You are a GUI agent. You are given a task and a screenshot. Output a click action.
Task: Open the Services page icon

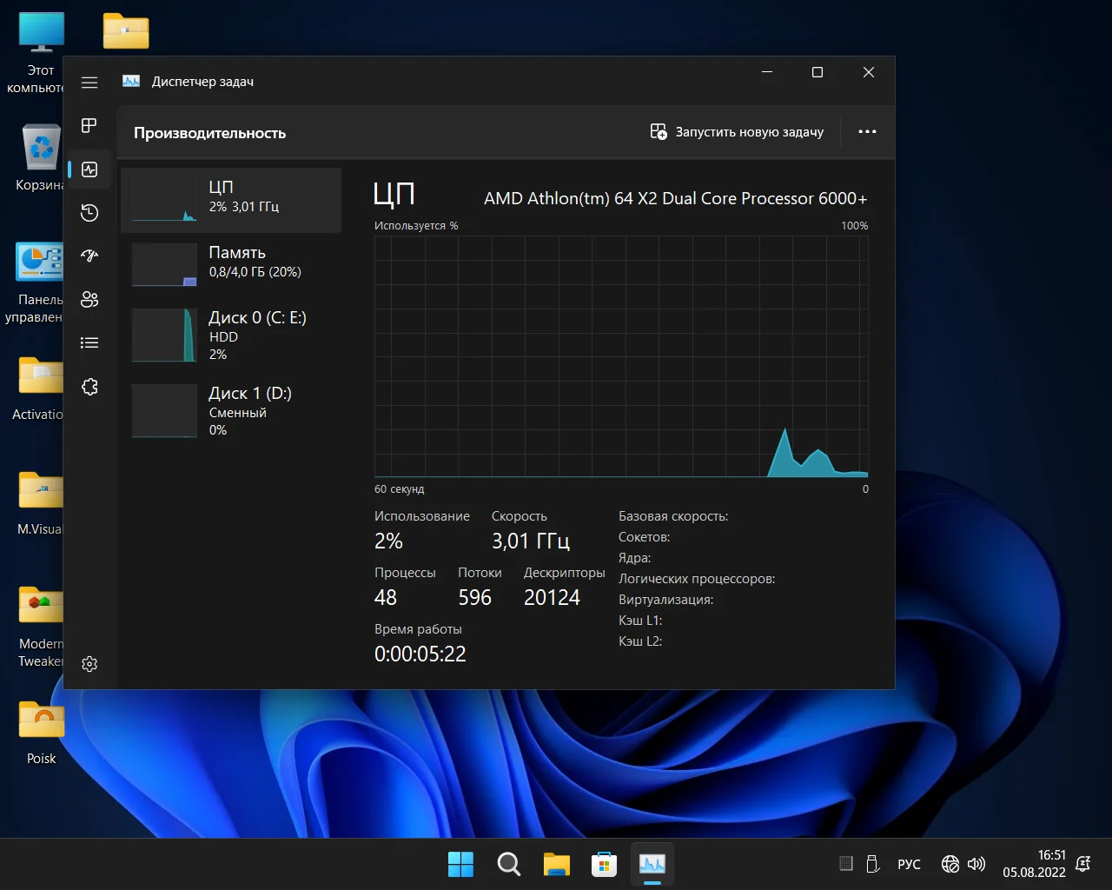point(89,387)
